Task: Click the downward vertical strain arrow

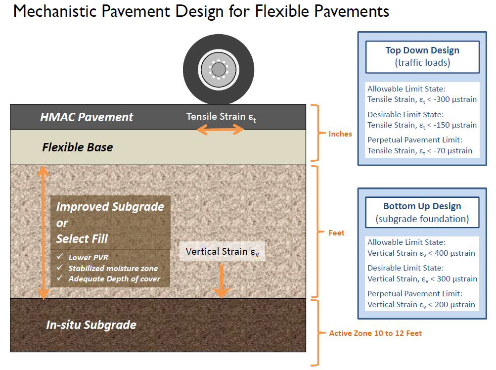Action: 222,281
